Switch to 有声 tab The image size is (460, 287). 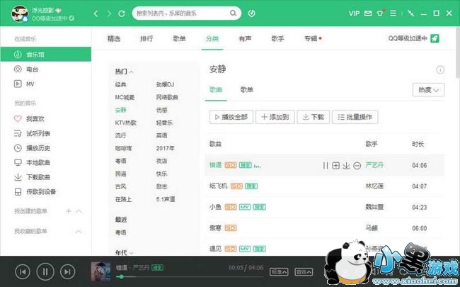tap(245, 38)
